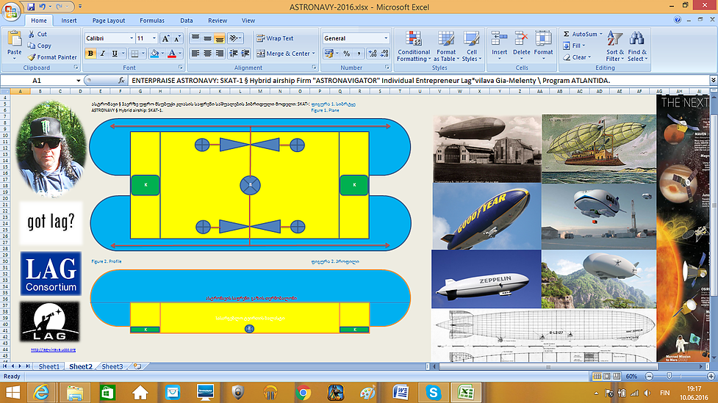
Task: Toggle Bold formatting
Action: tap(90, 54)
